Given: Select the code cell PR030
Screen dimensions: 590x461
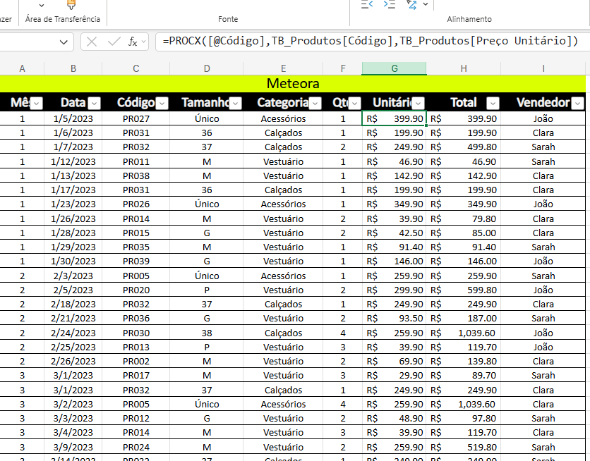Looking at the screenshot, I should pos(136,333).
